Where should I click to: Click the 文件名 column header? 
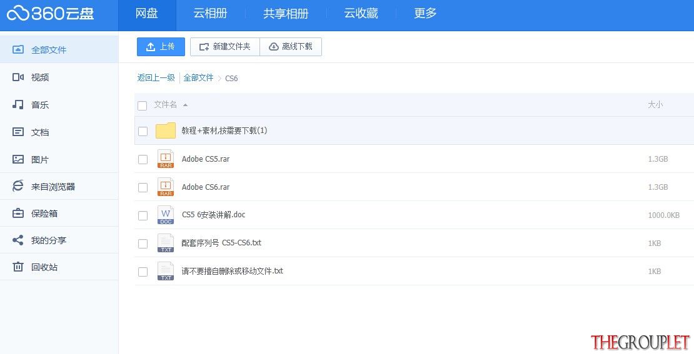pyautogui.click(x=166, y=105)
